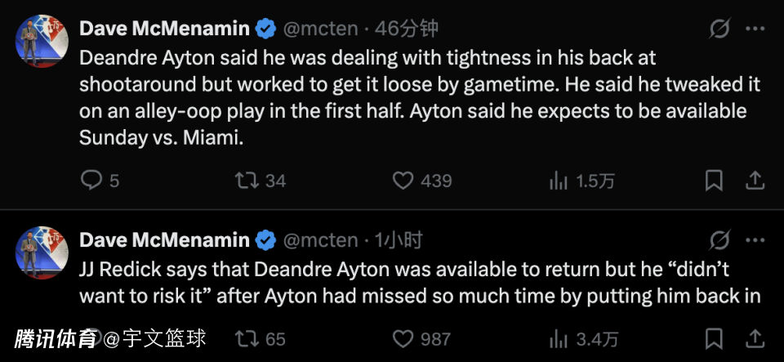Open Dave McMenamin's avatar on second tweet
This screenshot has width=784, height=362.
pos(41,250)
